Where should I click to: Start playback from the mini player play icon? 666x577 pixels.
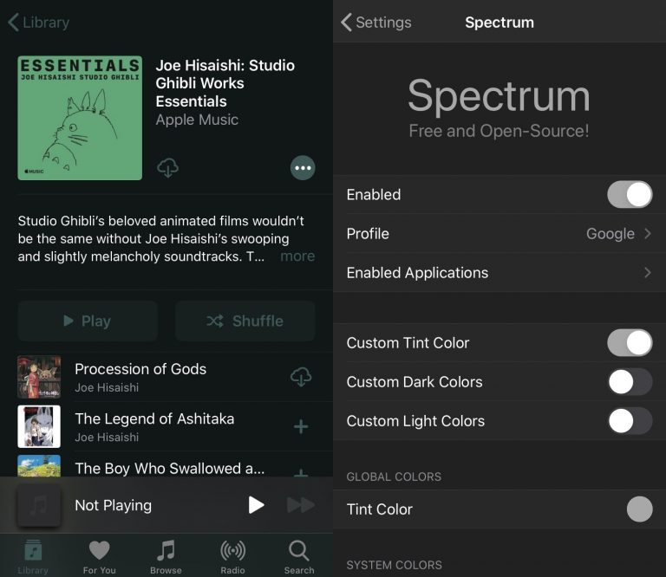click(256, 505)
